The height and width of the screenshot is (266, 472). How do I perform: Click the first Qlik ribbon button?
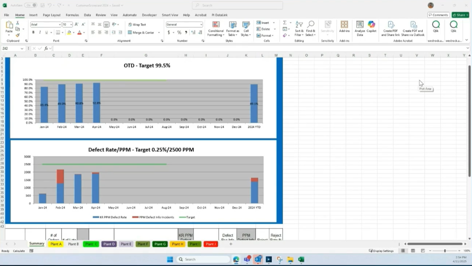(x=436, y=27)
